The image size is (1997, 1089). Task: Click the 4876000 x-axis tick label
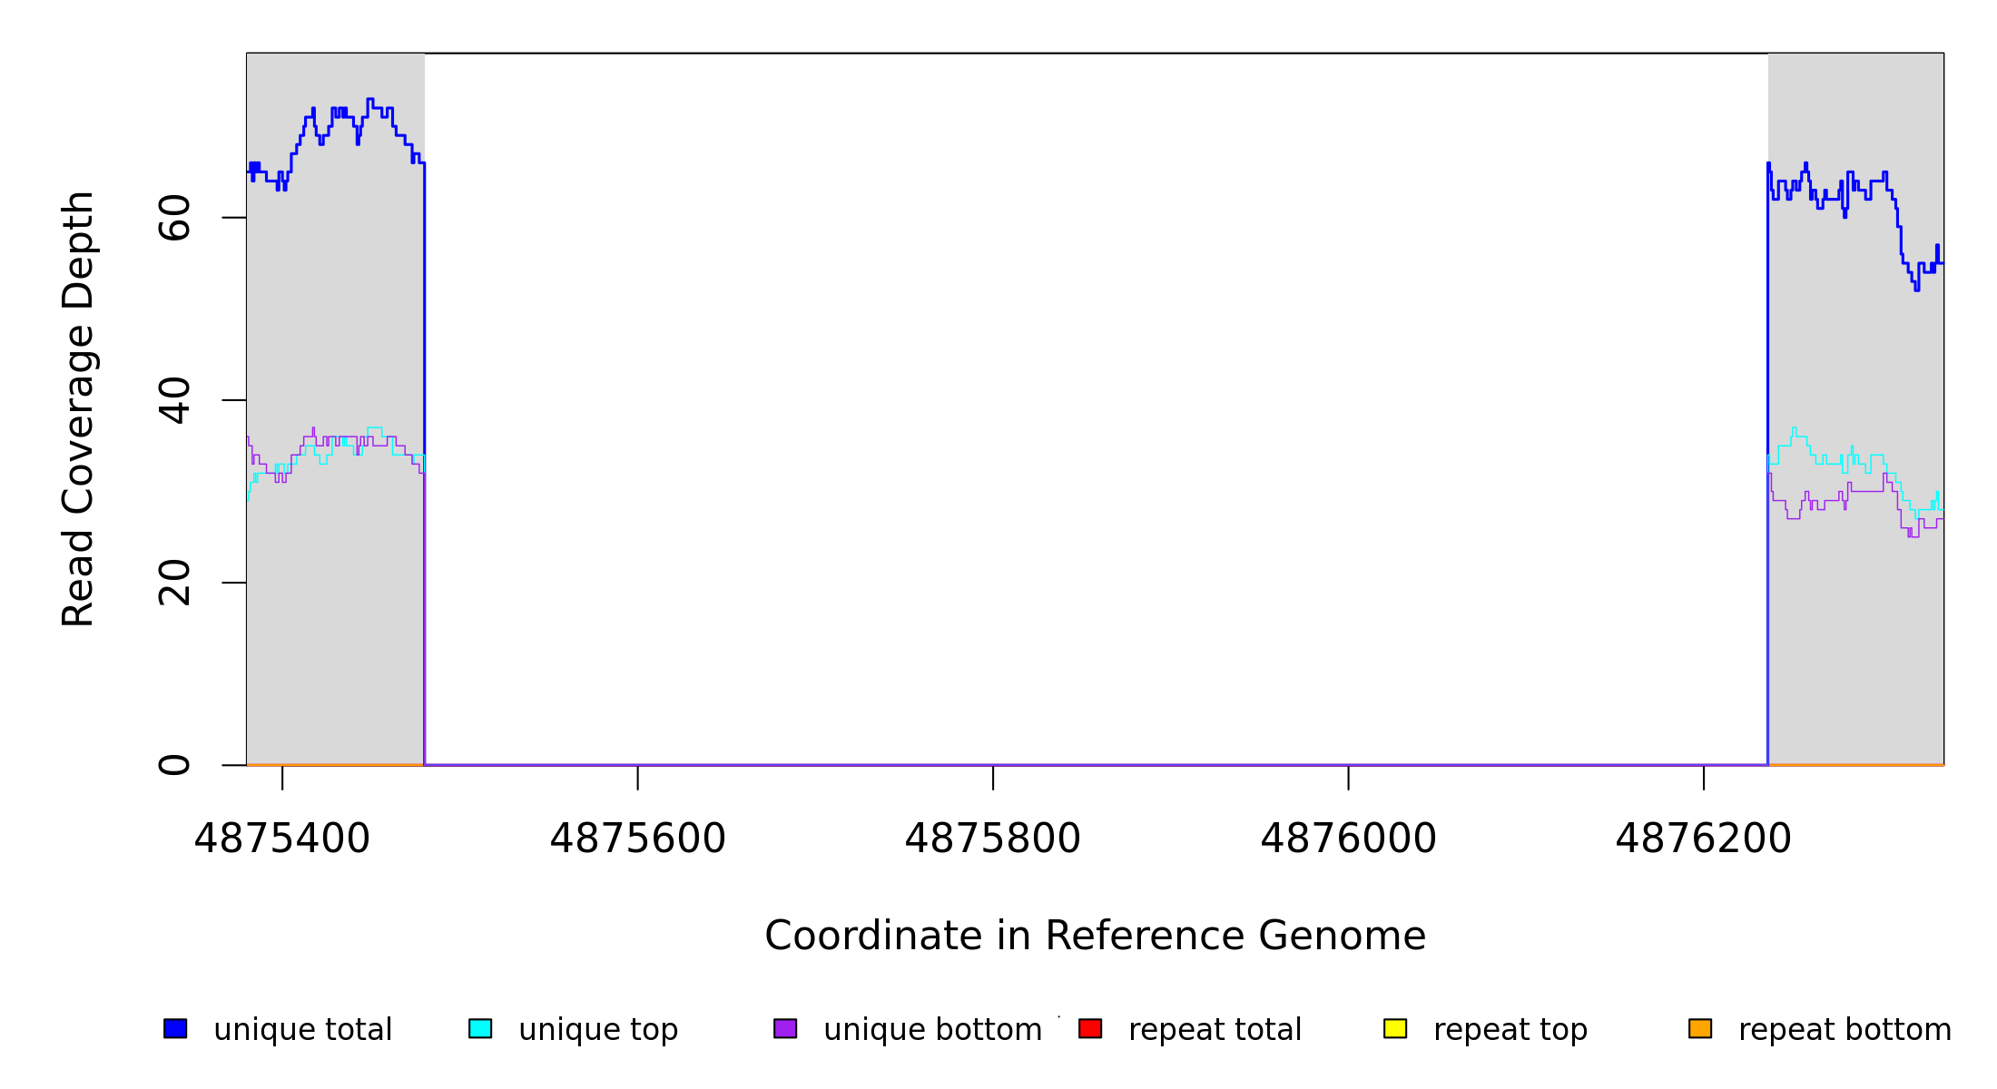1348,839
